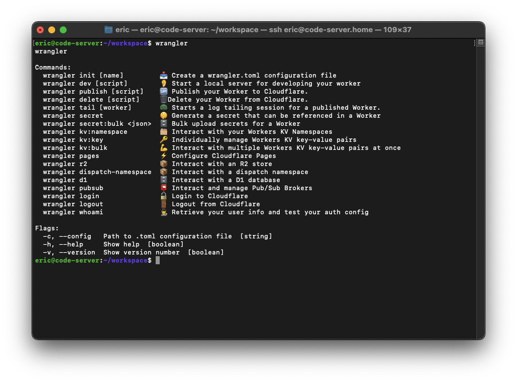Click the inbox emoji beside wrangler init
517x382 pixels.
tap(164, 75)
